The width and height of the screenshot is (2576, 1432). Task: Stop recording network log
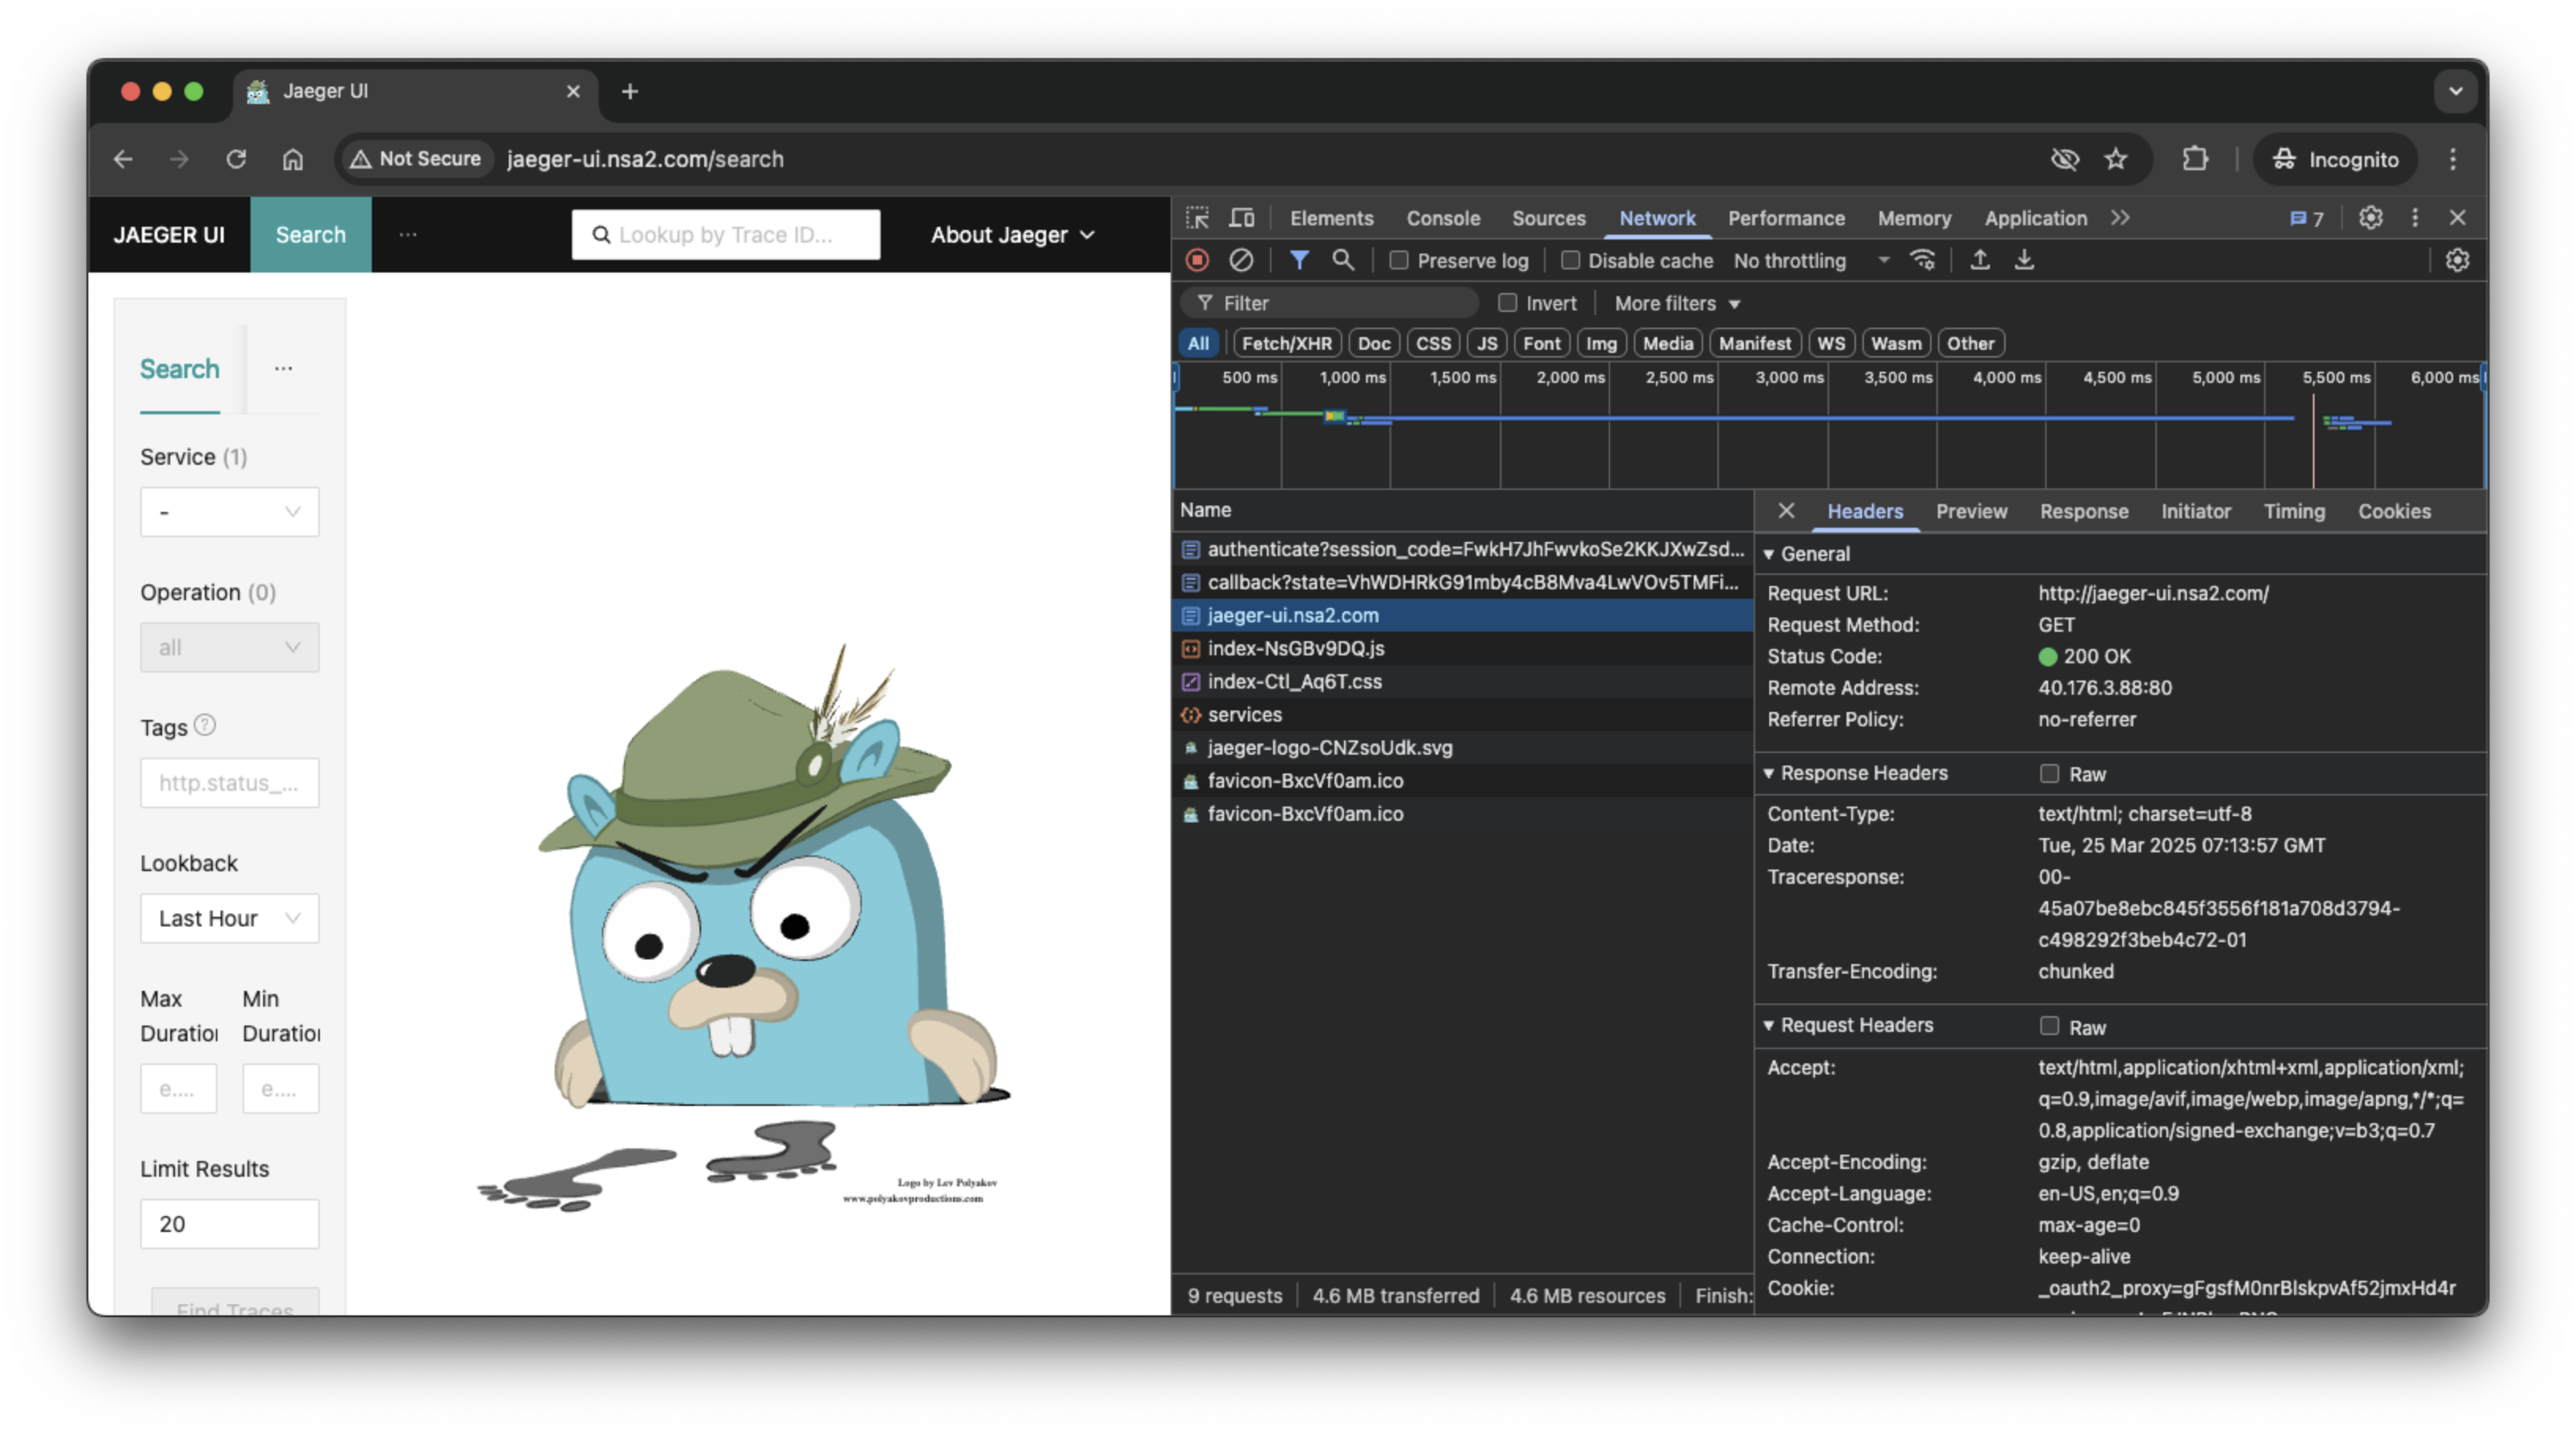point(1197,260)
